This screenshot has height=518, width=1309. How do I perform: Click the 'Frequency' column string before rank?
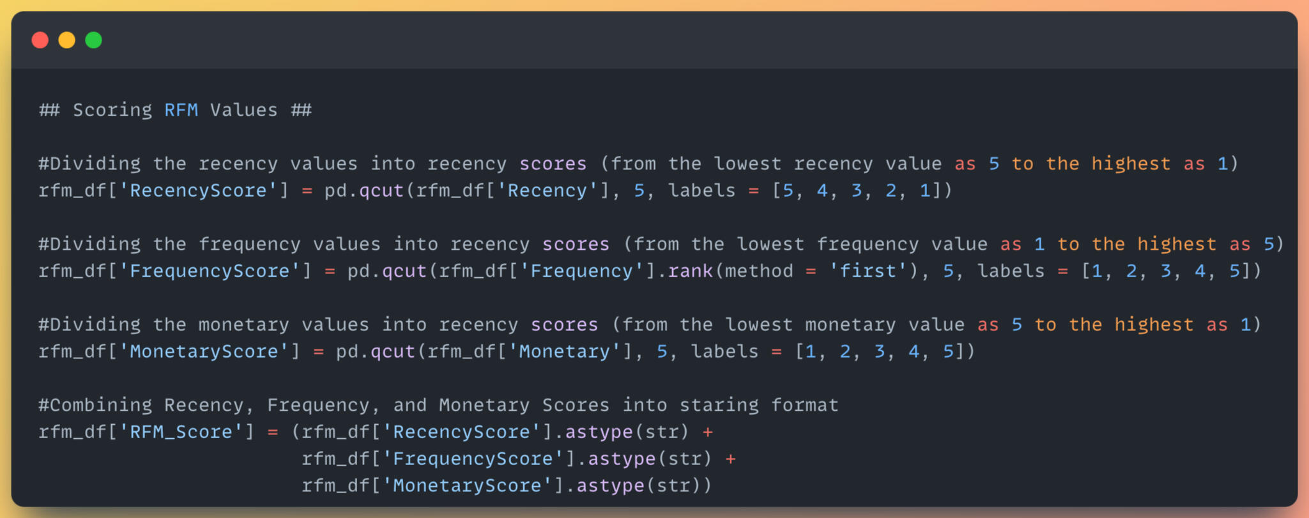click(581, 271)
